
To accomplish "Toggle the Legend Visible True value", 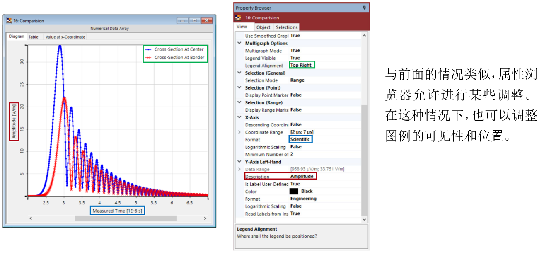I will tap(295, 58).
